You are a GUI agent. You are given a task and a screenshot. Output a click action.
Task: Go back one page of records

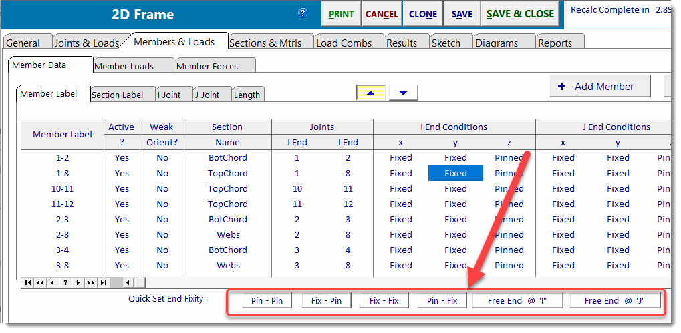tap(41, 282)
